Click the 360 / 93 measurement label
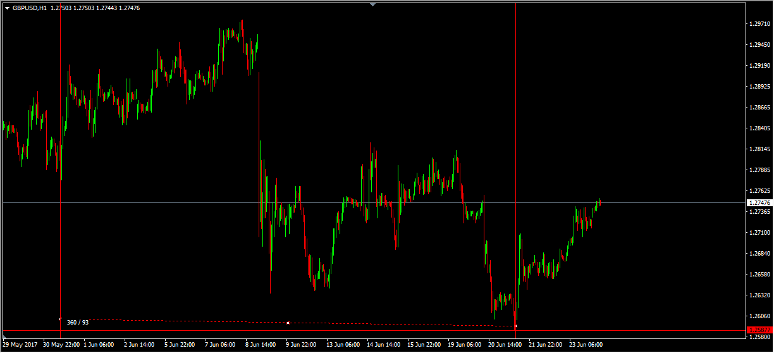The height and width of the screenshot is (353, 774). (78, 323)
